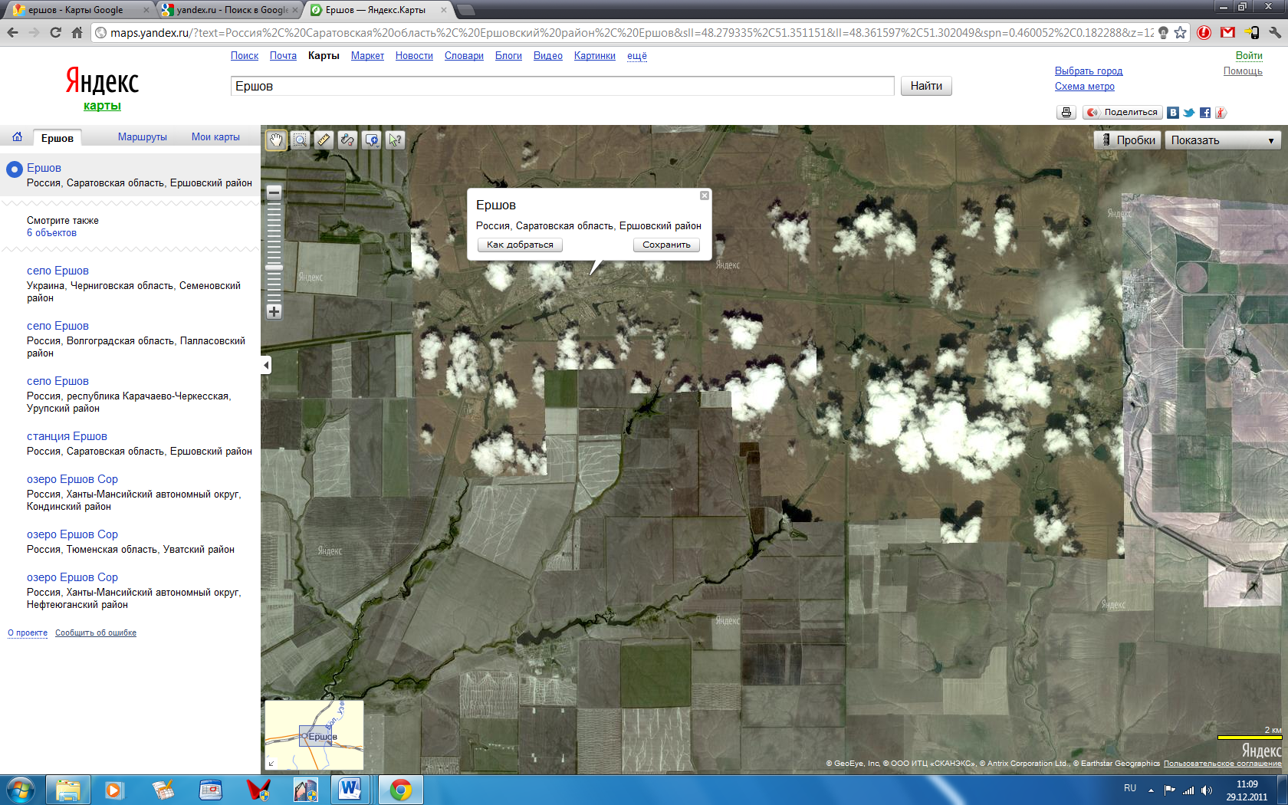Open the Маркет service link

coord(367,56)
